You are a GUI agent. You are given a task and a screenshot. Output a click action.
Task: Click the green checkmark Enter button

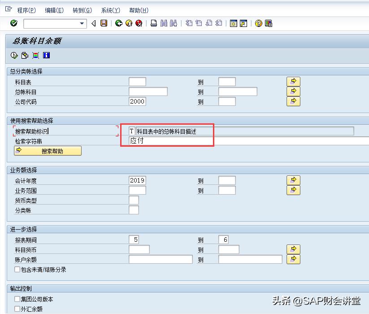click(13, 23)
